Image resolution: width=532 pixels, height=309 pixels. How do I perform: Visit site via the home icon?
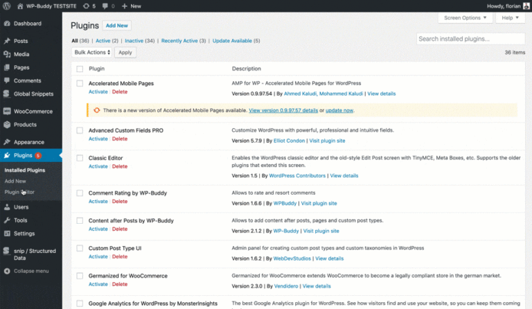tap(20, 6)
